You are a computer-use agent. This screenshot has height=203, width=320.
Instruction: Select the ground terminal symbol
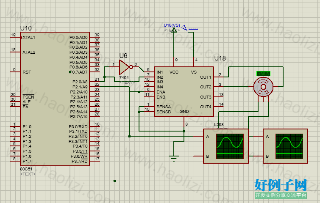pyautogui.click(x=174, y=158)
